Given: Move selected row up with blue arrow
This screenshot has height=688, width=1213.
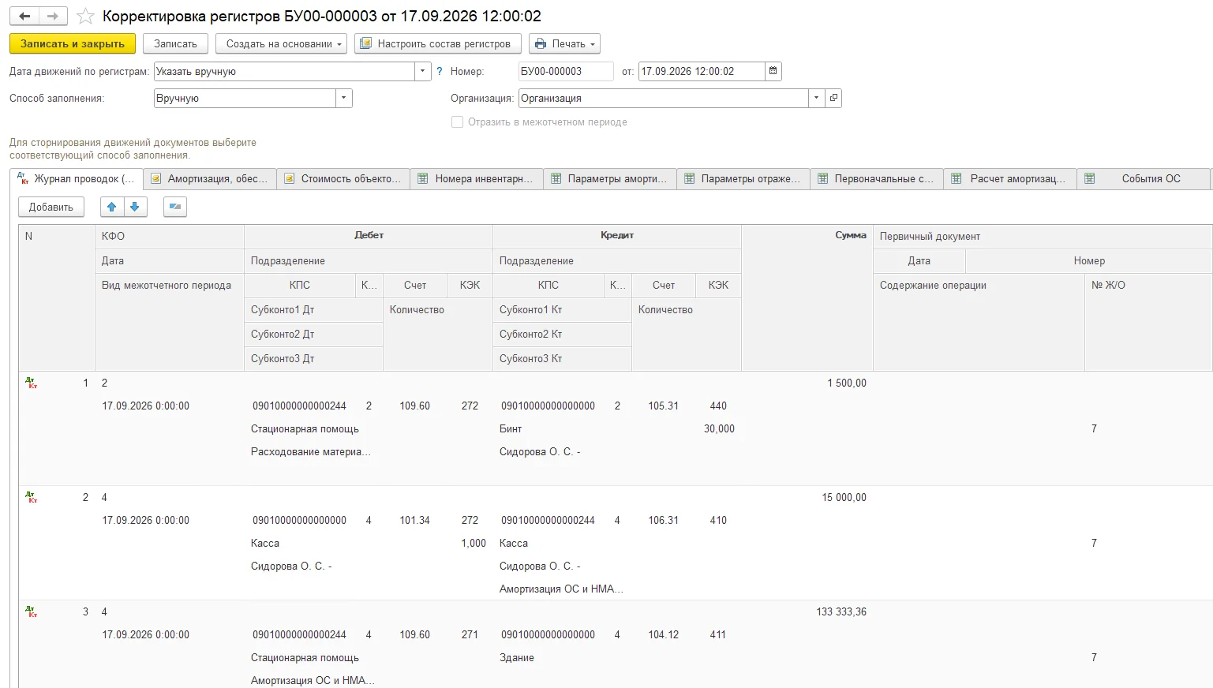Looking at the screenshot, I should 112,207.
